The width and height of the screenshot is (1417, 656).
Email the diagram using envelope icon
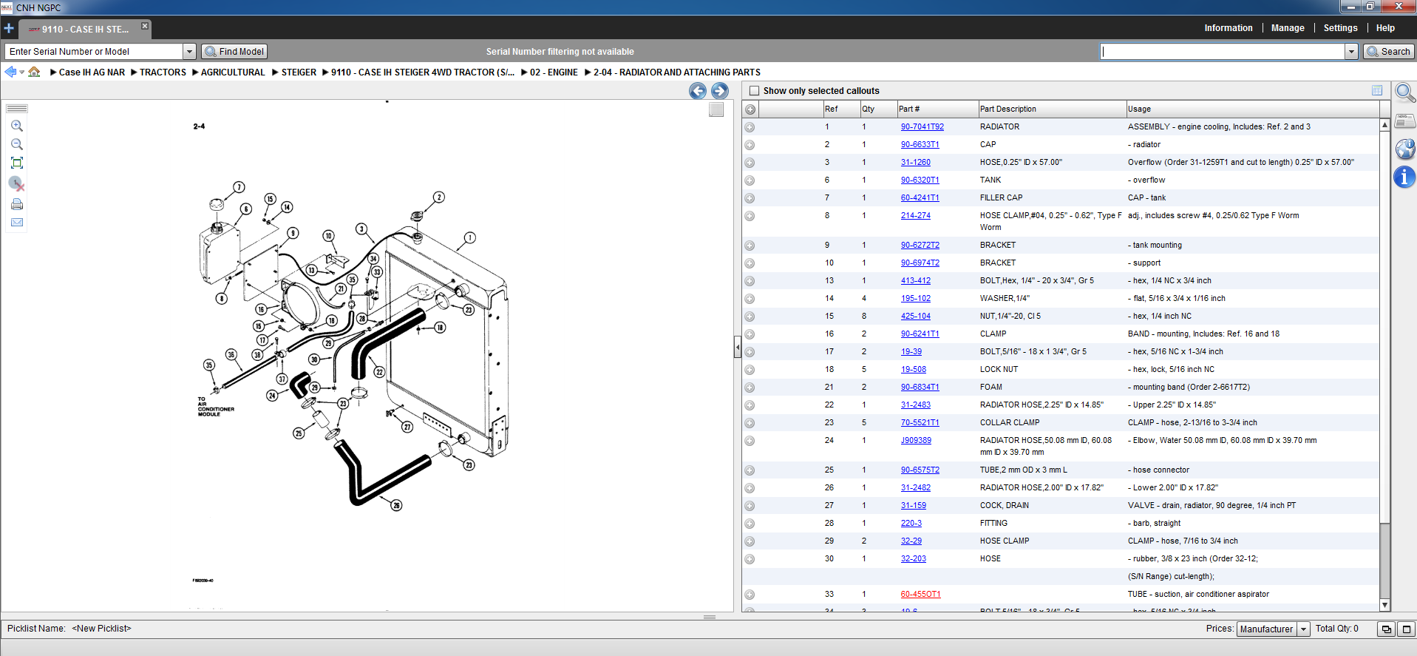(17, 222)
